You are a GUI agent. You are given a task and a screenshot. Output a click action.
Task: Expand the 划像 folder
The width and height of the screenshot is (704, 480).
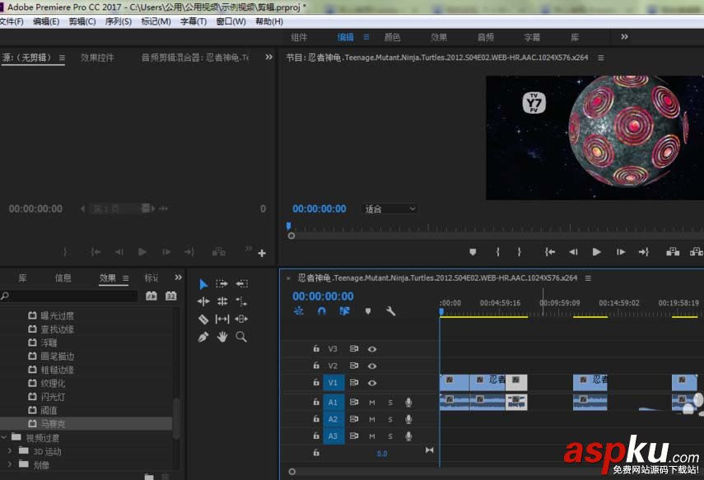click(x=11, y=464)
